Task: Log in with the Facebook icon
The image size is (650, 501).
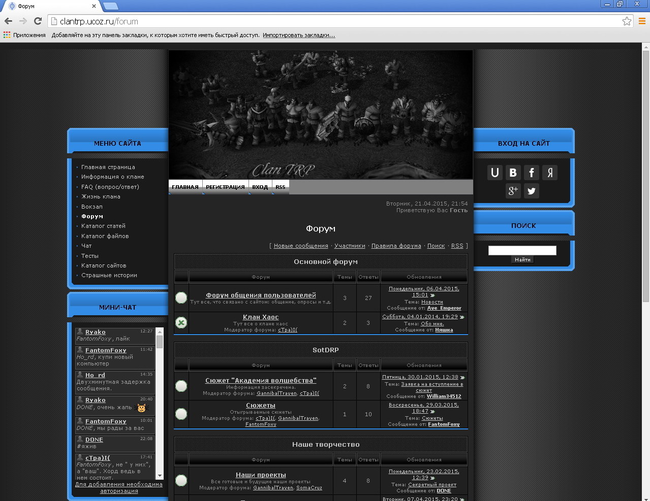Action: click(x=531, y=173)
